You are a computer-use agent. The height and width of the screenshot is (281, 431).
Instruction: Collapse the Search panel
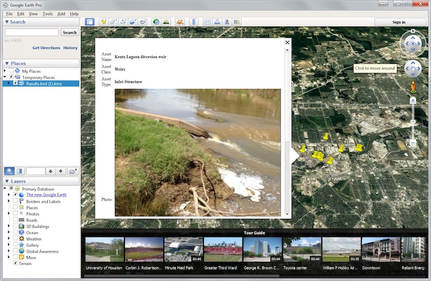pos(7,22)
